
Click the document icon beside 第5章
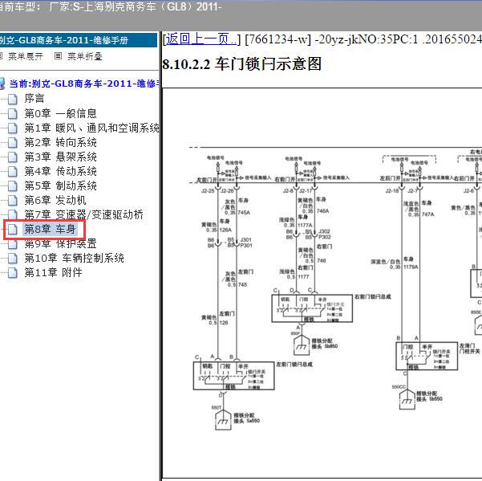[x=13, y=185]
